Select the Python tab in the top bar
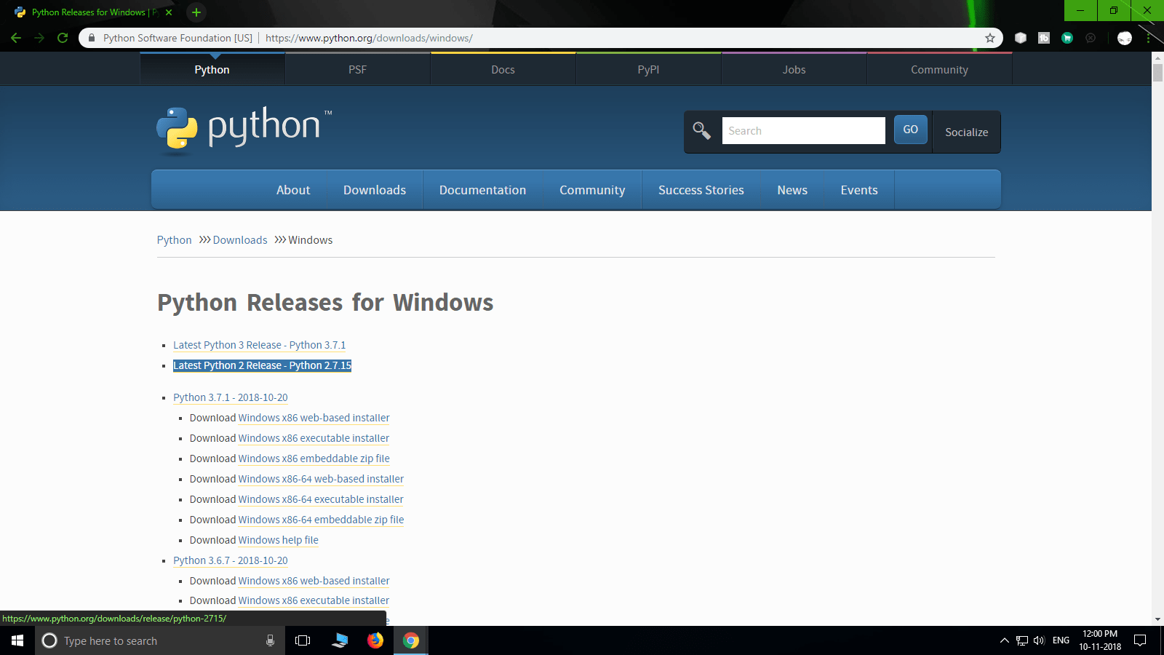The height and width of the screenshot is (655, 1164). (212, 69)
